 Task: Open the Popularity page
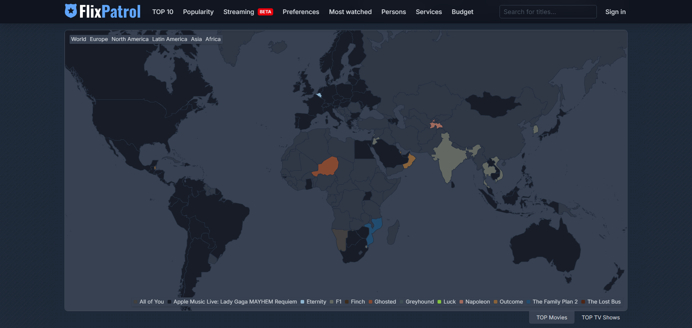tap(198, 12)
